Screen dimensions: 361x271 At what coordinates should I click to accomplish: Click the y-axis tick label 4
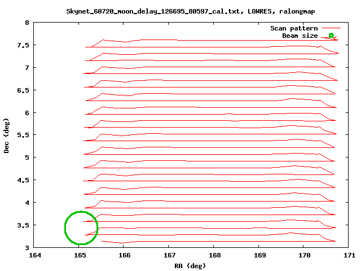(27, 203)
